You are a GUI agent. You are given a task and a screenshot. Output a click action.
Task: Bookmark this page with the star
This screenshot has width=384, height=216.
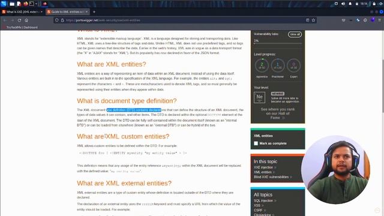(313, 20)
